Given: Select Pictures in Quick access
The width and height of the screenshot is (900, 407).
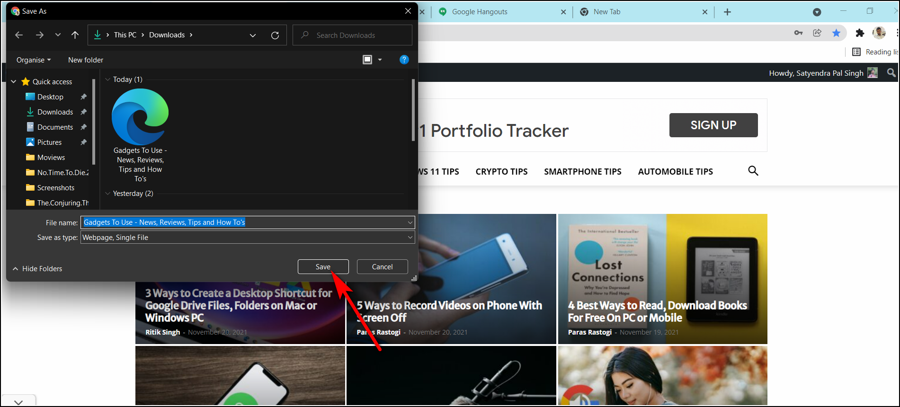Looking at the screenshot, I should tap(49, 142).
